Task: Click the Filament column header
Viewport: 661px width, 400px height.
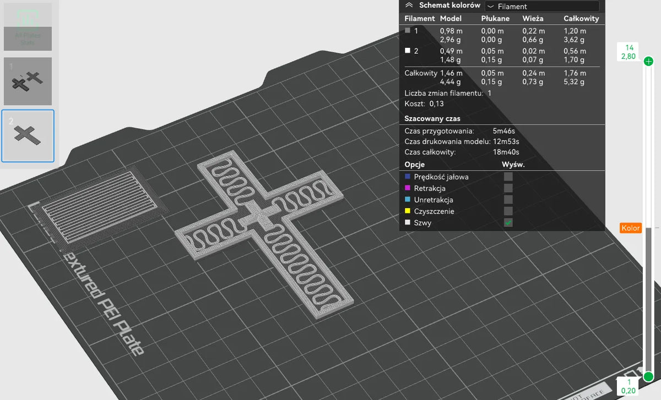Action: click(420, 18)
